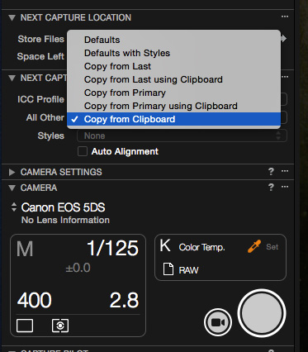Image resolution: width=308 pixels, height=352 pixels.
Task: Open Next Capture Location options menu dots
Action: click(285, 17)
